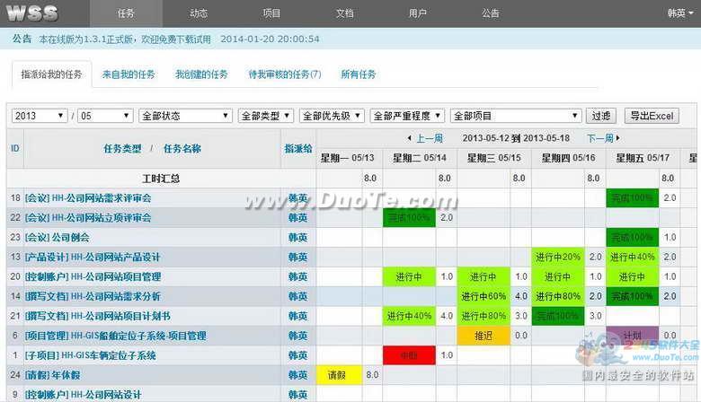
Task: Sort by 任务类型 column header
Action: click(x=122, y=149)
